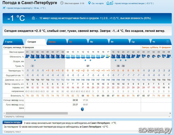The height and width of the screenshot is (135, 174).
Task: Click the moon phase icon
Action: click(82, 109)
